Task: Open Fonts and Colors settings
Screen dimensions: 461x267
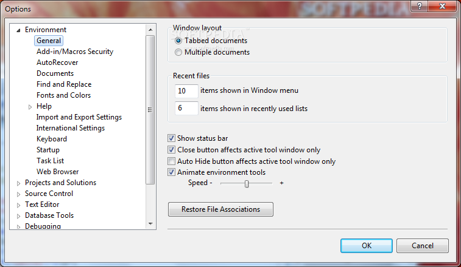Action: tap(63, 95)
